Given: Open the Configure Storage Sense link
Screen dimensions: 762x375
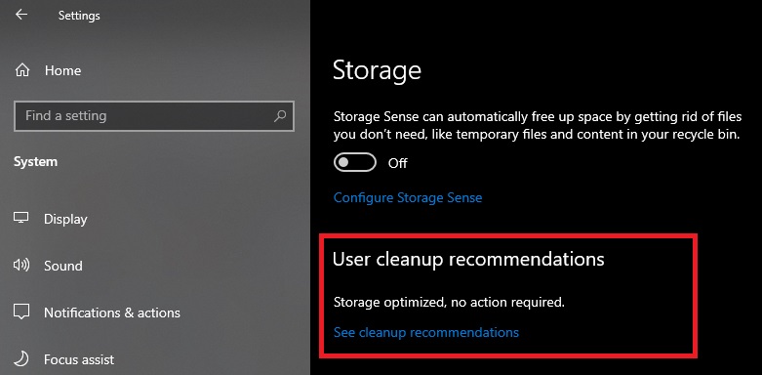Looking at the screenshot, I should pyautogui.click(x=408, y=197).
